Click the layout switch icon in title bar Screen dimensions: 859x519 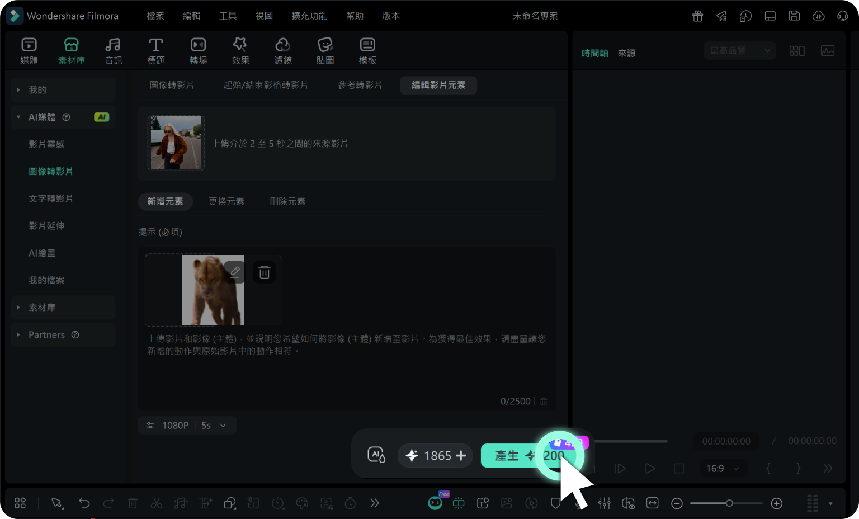(x=770, y=16)
